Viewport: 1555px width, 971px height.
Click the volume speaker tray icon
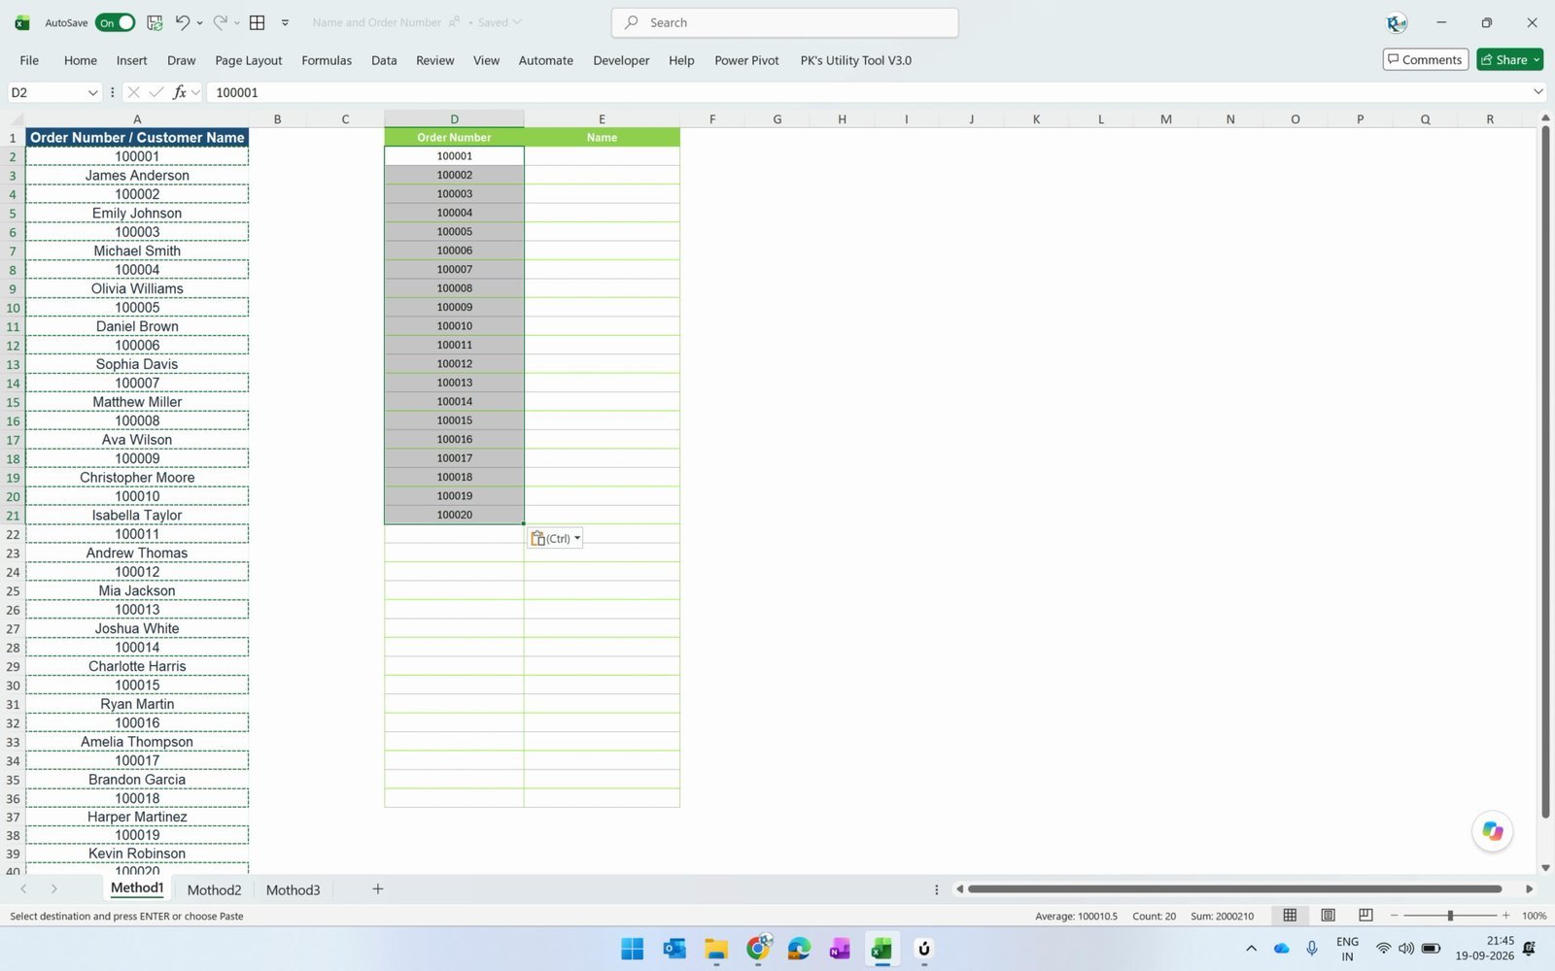[x=1406, y=949]
